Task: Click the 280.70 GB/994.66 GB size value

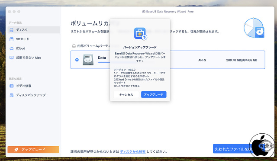Action: tap(242, 60)
